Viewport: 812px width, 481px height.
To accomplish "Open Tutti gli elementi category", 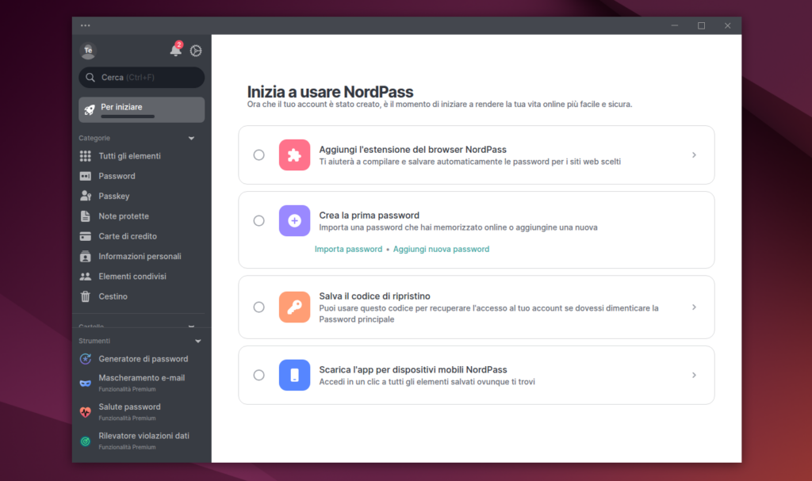I will 129,156.
